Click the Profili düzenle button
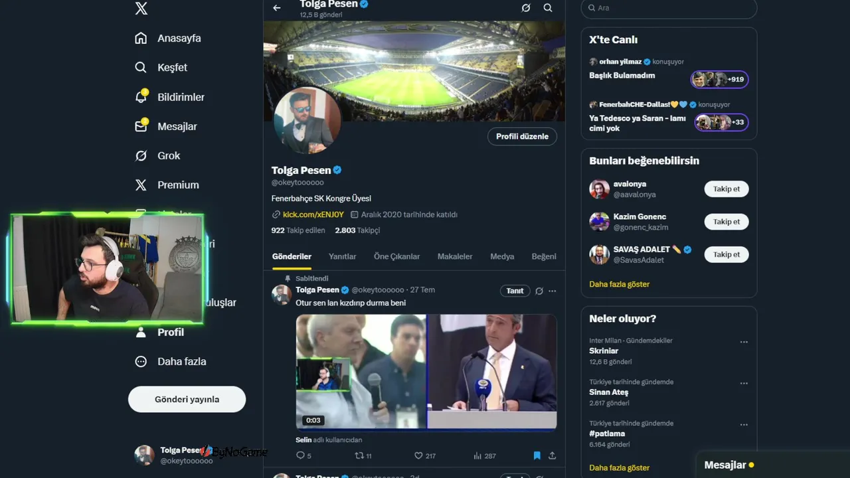Image resolution: width=850 pixels, height=478 pixels. pyautogui.click(x=522, y=136)
